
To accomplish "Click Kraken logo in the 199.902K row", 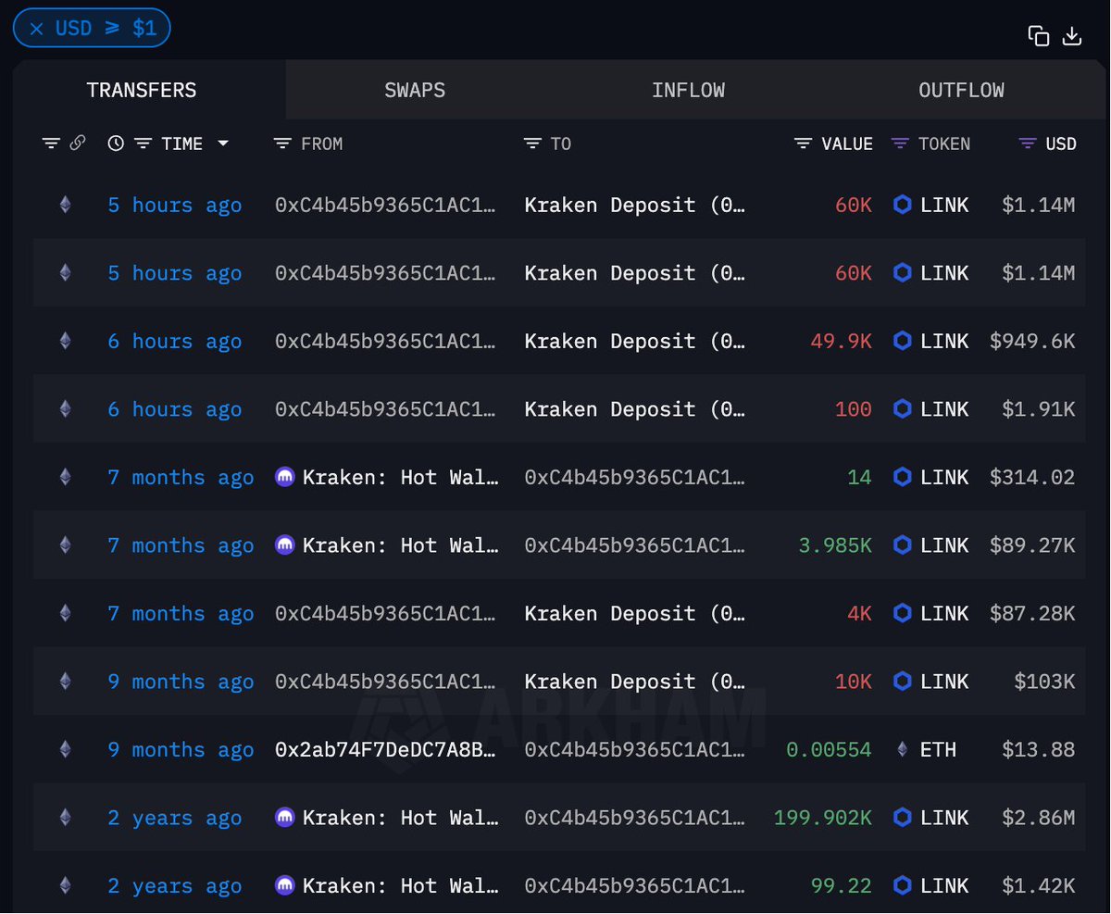I will coord(285,817).
